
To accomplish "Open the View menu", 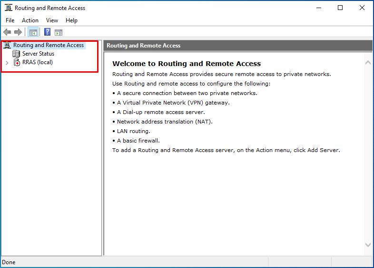I will pyautogui.click(x=52, y=20).
